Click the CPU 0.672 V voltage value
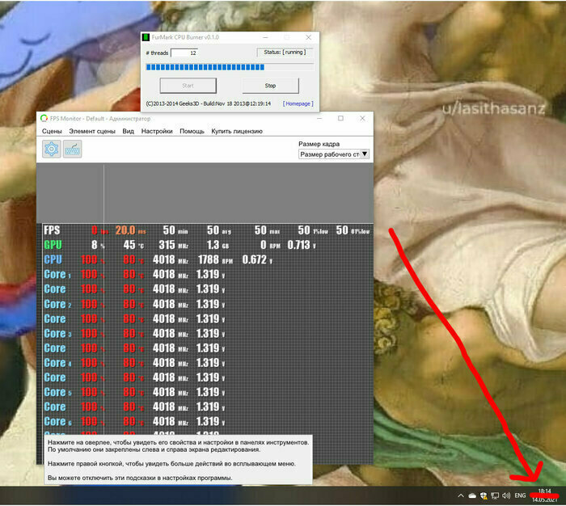 (x=257, y=259)
